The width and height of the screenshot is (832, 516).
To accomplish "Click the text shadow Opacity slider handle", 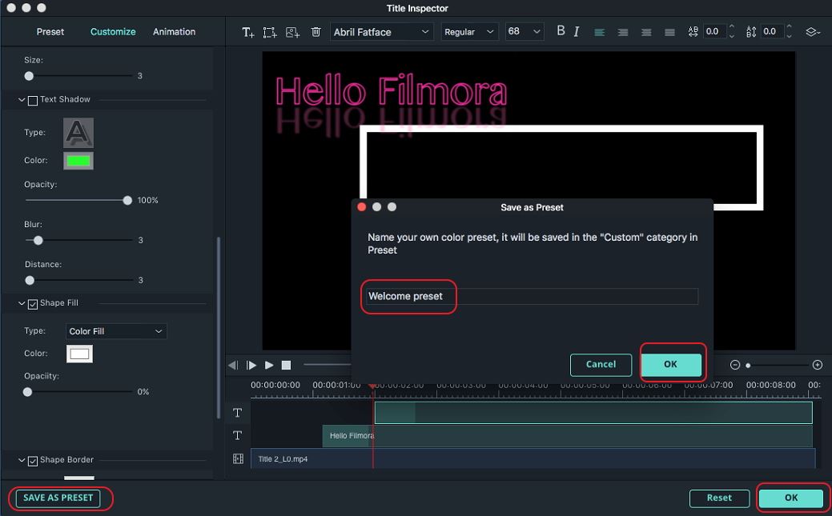I will tap(127, 201).
